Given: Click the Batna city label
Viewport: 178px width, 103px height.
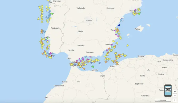Looking at the screenshot, I should (x=164, y=68).
